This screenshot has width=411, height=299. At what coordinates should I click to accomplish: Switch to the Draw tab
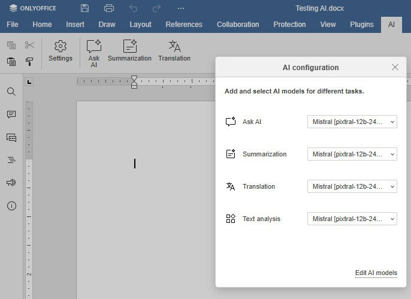pyautogui.click(x=107, y=25)
